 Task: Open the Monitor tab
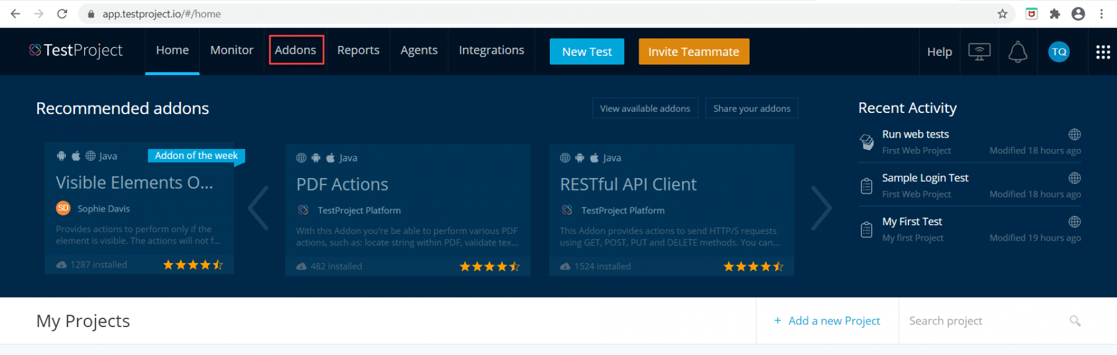point(232,50)
